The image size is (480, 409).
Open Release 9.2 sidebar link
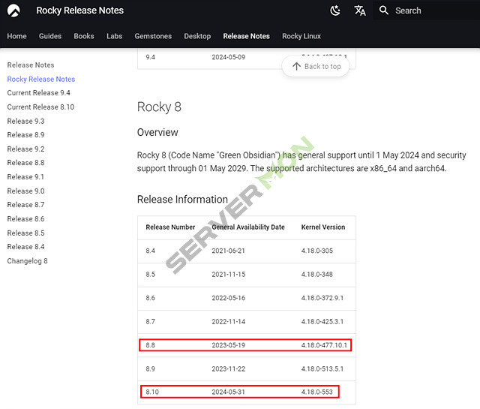[x=25, y=149]
